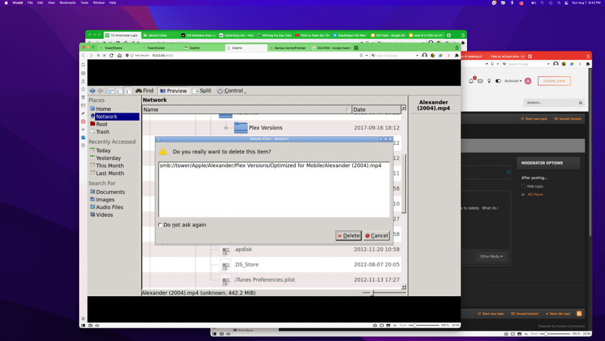Check the 'Do not ask again' checkbox
This screenshot has width=605, height=341.
pos(160,225)
